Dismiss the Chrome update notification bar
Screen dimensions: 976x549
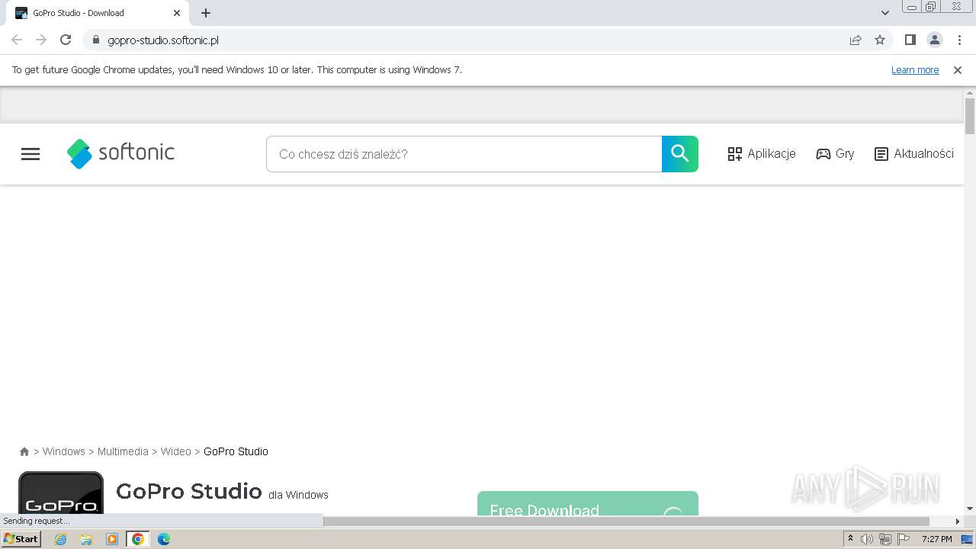click(x=958, y=70)
